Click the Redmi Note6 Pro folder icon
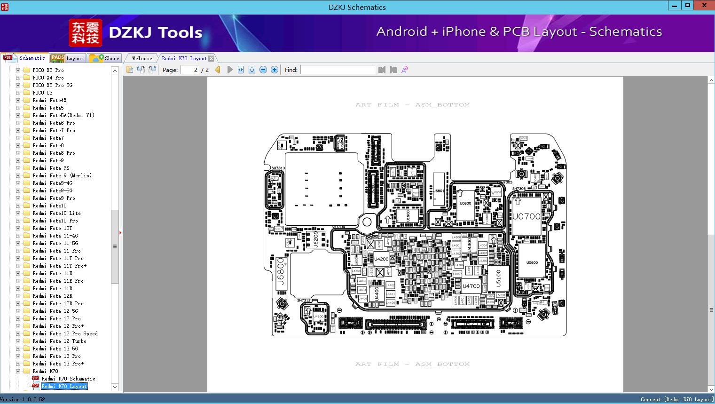 pos(27,123)
